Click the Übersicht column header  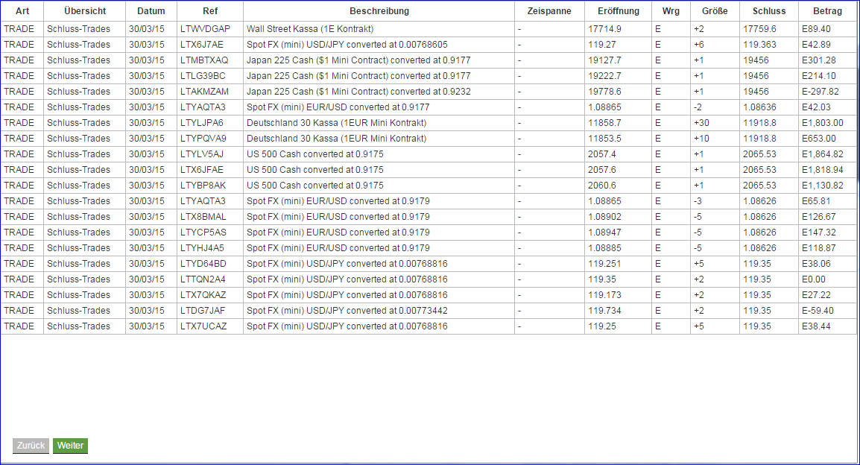point(84,10)
